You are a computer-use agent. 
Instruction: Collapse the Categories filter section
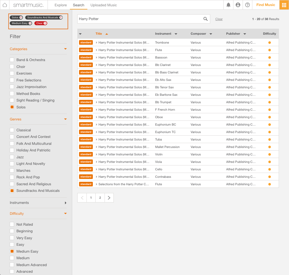click(x=65, y=49)
